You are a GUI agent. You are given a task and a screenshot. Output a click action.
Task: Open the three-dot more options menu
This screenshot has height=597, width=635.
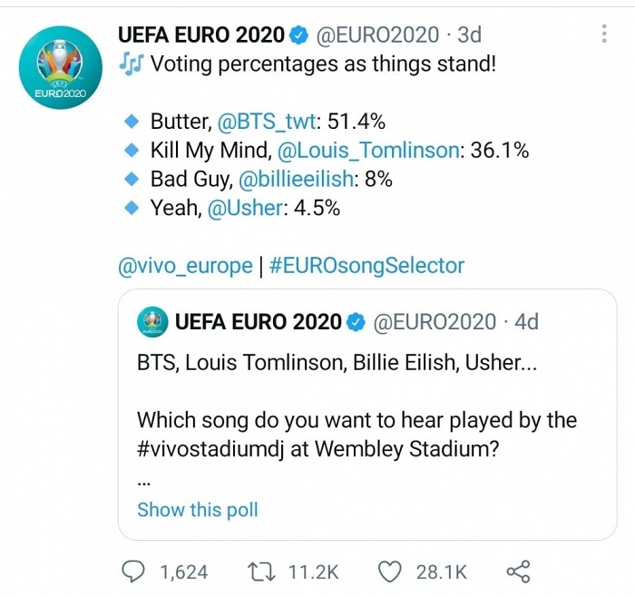click(x=605, y=34)
